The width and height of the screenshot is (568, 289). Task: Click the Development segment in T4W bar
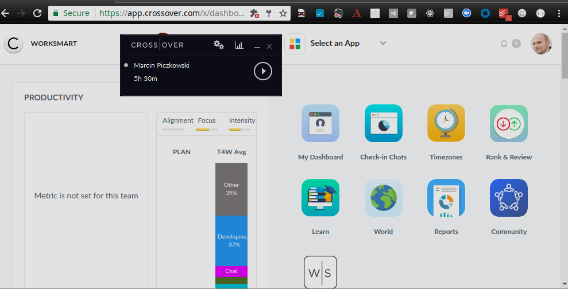pos(231,240)
